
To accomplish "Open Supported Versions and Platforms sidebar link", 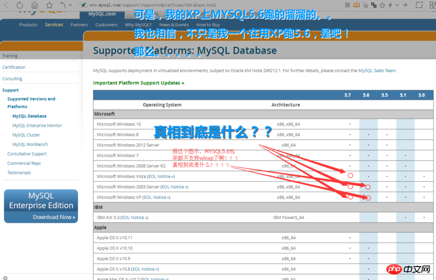I will click(x=31, y=103).
